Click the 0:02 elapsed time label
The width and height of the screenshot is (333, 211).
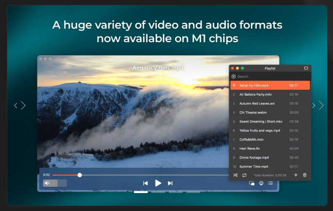click(47, 175)
